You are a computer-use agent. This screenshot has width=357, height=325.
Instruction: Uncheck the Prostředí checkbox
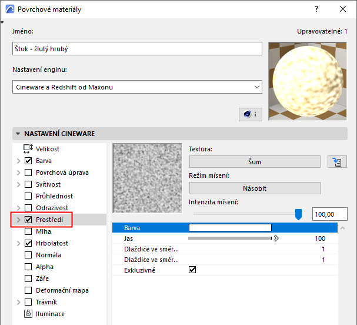click(28, 220)
